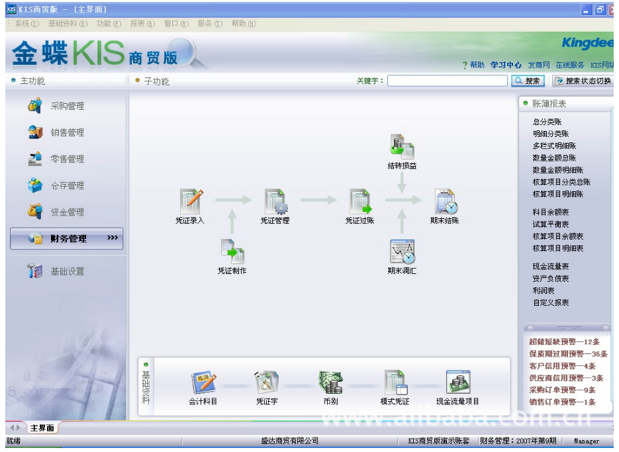This screenshot has height=452, width=619.
Task: Click 期末调汇 exchange adjustment icon
Action: pos(402,251)
